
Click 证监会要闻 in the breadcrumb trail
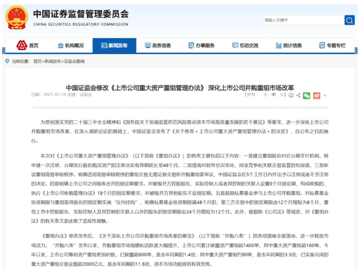pos(74,61)
